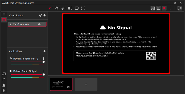Viewport: 185px width, 94px height.
Task: Click the q.avermedia.com/no_signal link text
Action: 92,56
